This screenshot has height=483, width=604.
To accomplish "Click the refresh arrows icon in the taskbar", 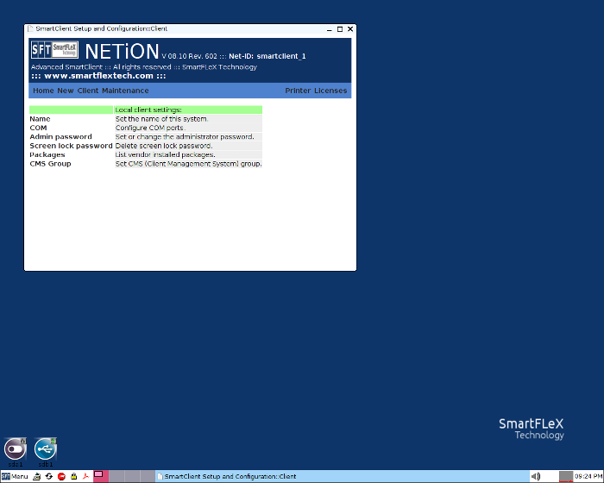I will click(49, 476).
